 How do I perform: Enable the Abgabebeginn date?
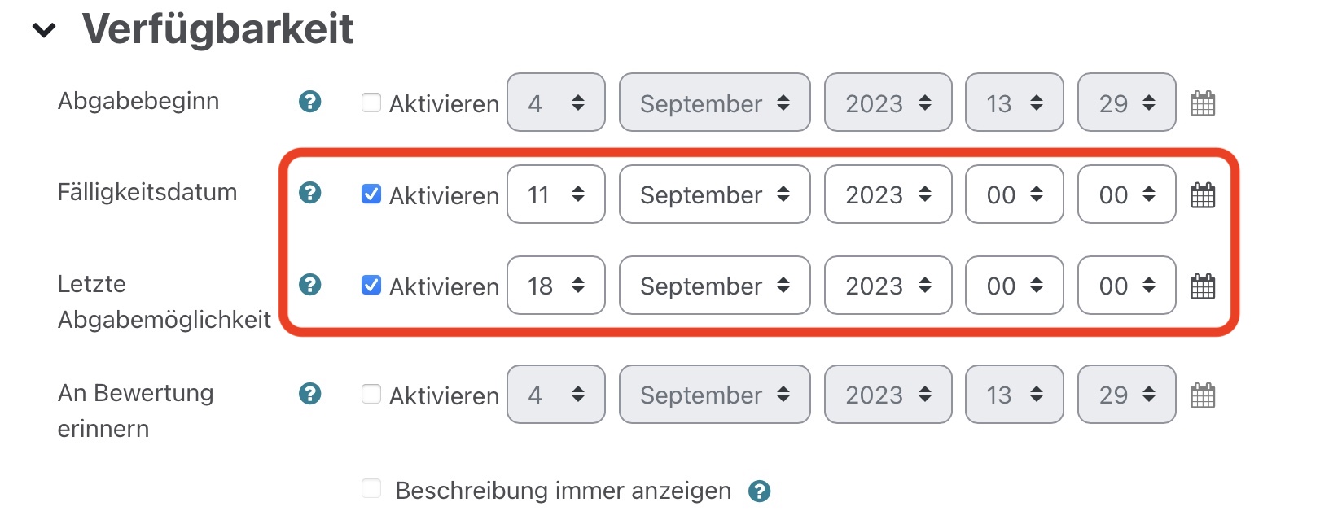tap(371, 103)
